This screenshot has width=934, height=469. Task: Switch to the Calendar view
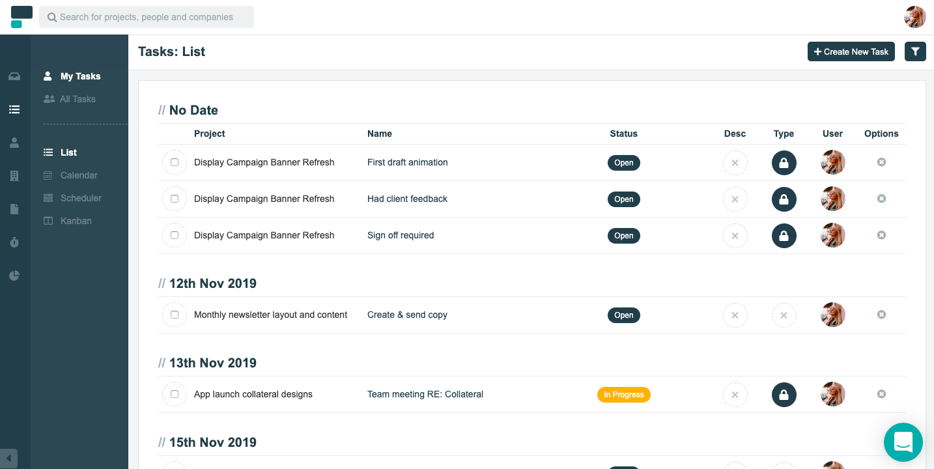point(71,175)
